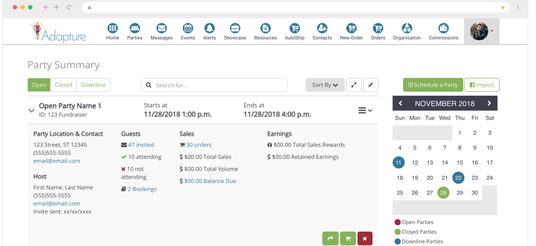This screenshot has width=536, height=246.
Task: Open the 47 invited link
Action: click(x=141, y=145)
